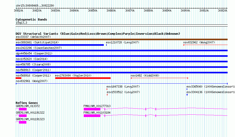Image resolution: width=235 pixels, height=137 pixels.
Task: Click the esv1647338 (Levy2007) label
Action: click(123, 87)
